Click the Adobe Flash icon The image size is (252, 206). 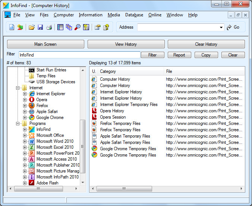click(x=32, y=183)
